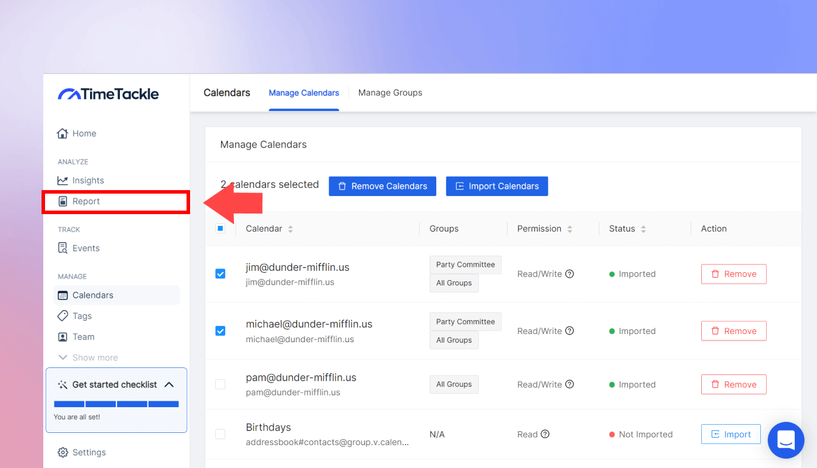The width and height of the screenshot is (817, 468).
Task: Open the Team page
Action: coord(76,337)
